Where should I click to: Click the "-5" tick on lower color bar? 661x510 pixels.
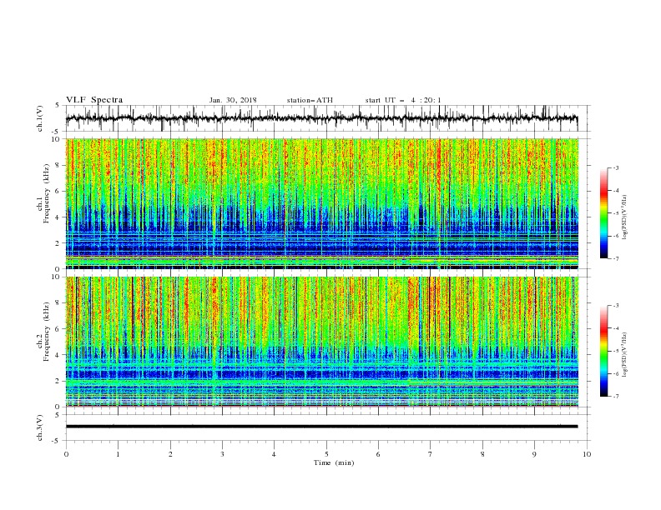[x=616, y=351]
